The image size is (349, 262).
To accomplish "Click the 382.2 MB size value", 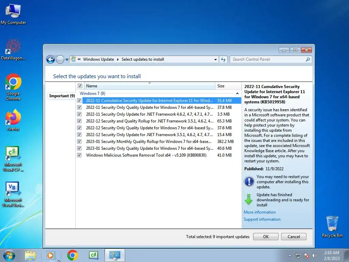I will pyautogui.click(x=225, y=142).
